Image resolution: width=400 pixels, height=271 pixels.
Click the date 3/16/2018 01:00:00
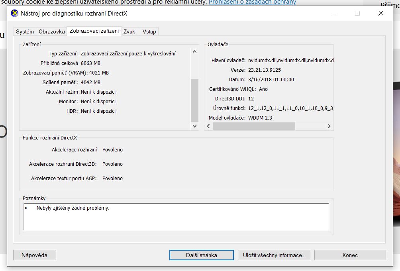[271, 79]
